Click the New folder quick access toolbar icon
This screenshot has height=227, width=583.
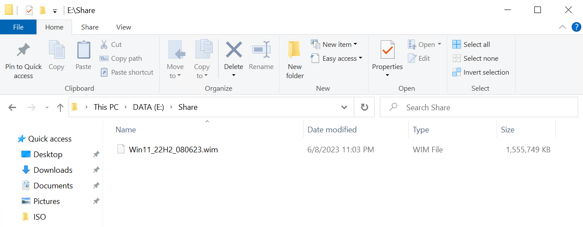point(43,10)
